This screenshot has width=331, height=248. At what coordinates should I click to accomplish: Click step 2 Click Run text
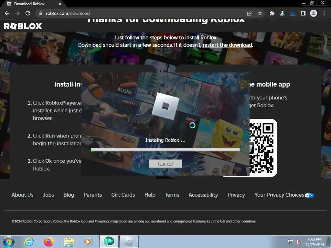[54, 139]
